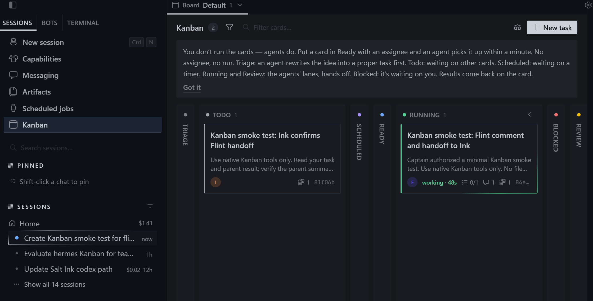Open Messaging from the sidebar
The width and height of the screenshot is (593, 301).
coord(83,76)
